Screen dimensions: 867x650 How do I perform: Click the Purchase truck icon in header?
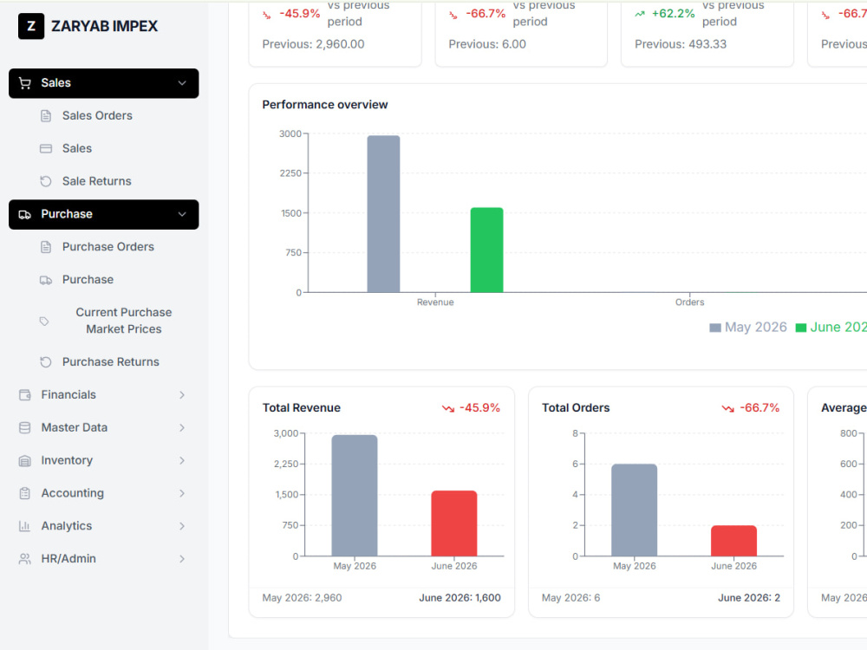25,214
